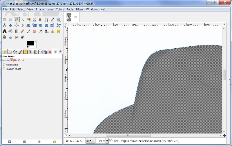Set selection mode to Replace current selection
Viewport: 232px width, 146px height.
point(12,60)
